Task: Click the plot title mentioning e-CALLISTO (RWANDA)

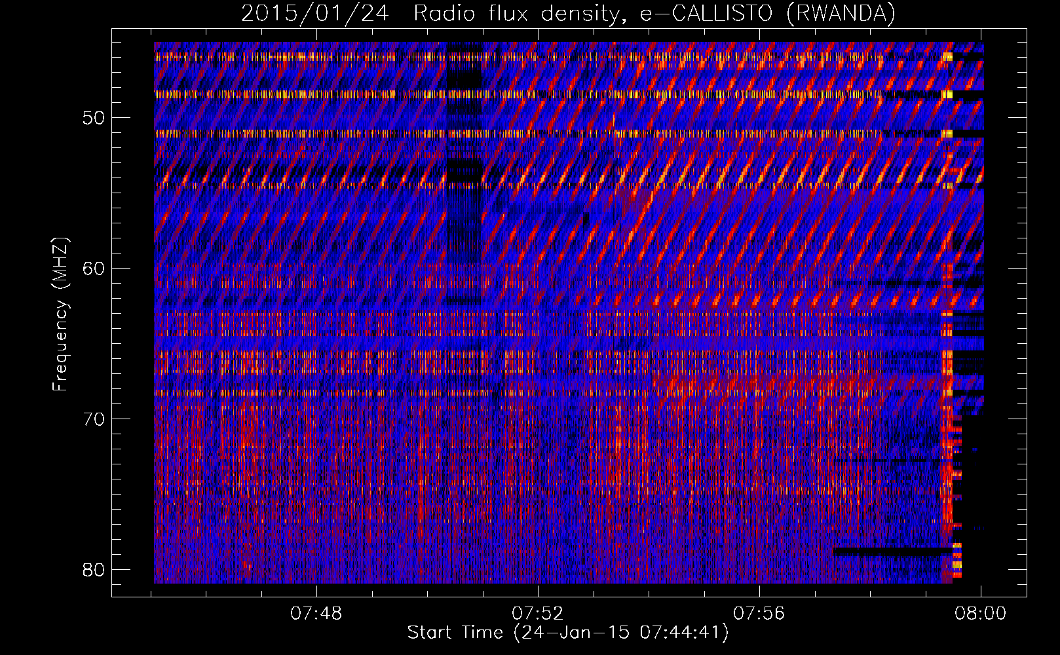Action: tap(568, 13)
